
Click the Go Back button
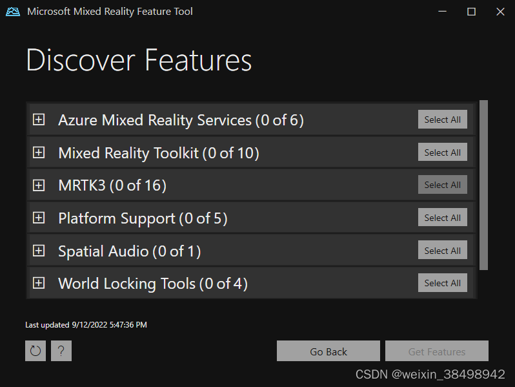(x=328, y=351)
